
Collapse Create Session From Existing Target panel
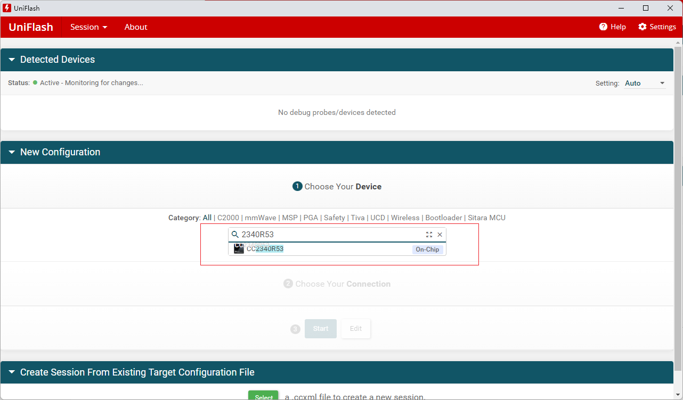tap(12, 372)
